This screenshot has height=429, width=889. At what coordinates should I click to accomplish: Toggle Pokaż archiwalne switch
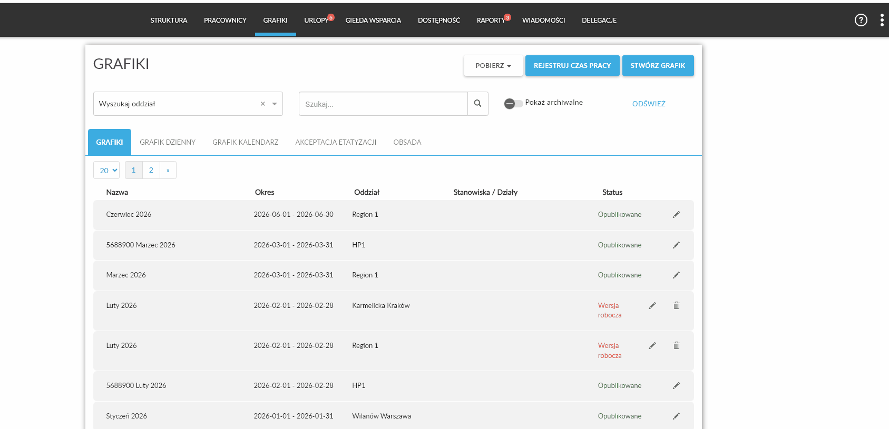pyautogui.click(x=513, y=104)
